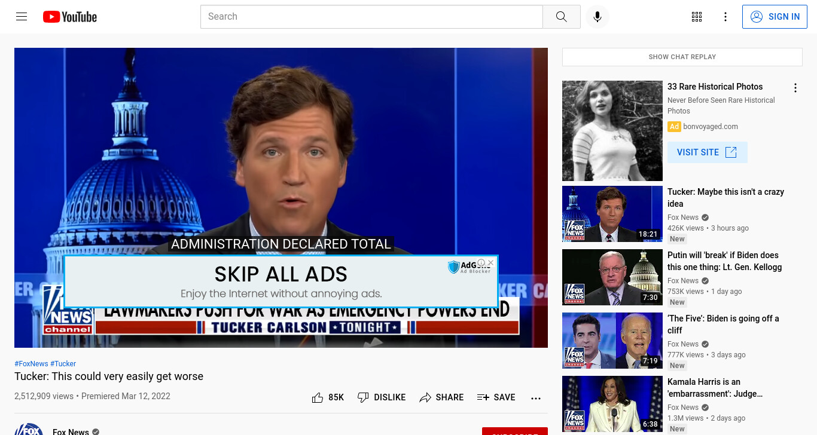Go to YouTube home via logo
Screen dimensions: 817x435
point(70,17)
